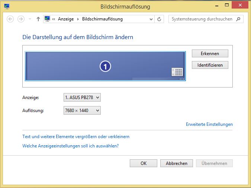The image size is (251, 188).
Task: Refresh the Bildschirmauflösung page
Action: (159, 19)
